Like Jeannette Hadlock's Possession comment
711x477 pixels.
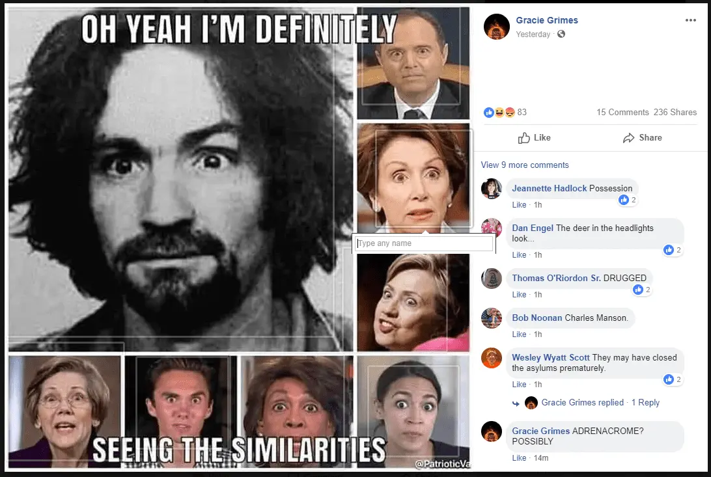tap(519, 205)
